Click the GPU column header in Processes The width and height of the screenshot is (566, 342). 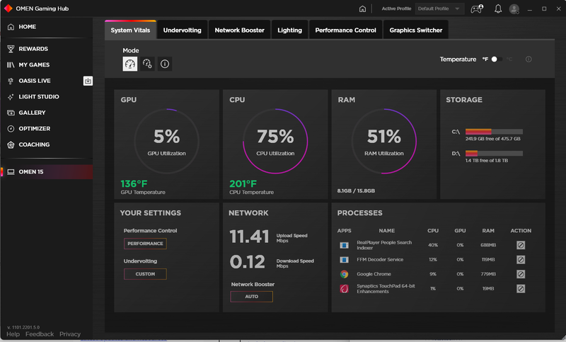click(x=460, y=231)
